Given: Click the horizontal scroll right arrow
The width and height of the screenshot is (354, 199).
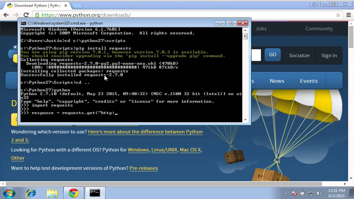Looking at the screenshot, I should 345,184.
